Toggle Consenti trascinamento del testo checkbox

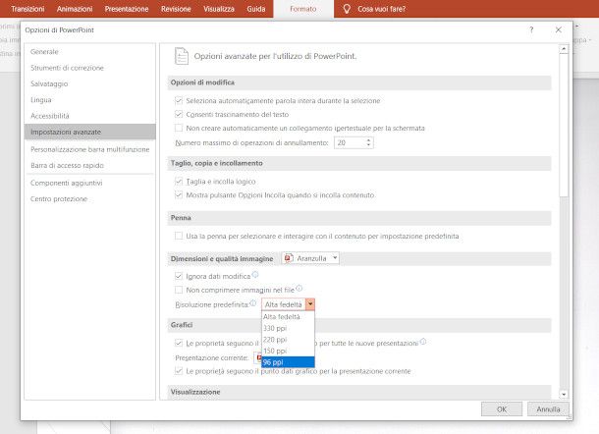point(179,114)
